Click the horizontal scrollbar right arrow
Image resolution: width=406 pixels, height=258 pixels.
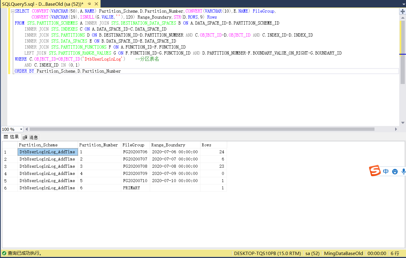(x=396, y=129)
